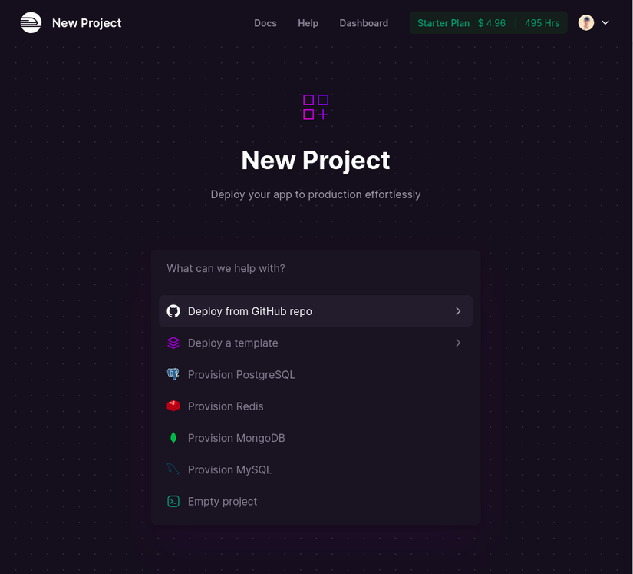Click the terminal icon next to Empty project
The height and width of the screenshot is (574, 633).
click(x=173, y=501)
